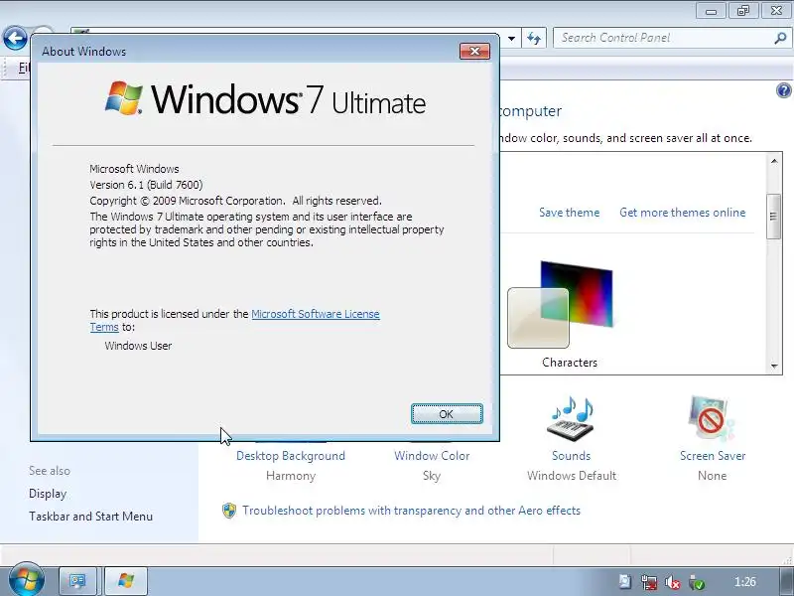The image size is (794, 596).
Task: Click Troubleshoot problems with transparency link
Action: tap(411, 511)
